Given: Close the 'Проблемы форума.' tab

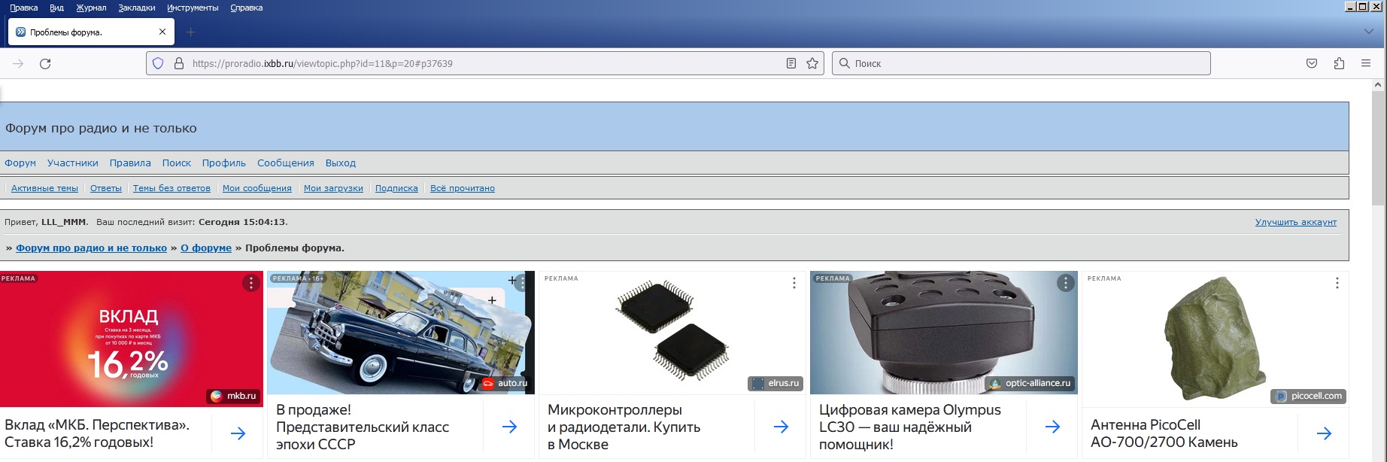Looking at the screenshot, I should coord(162,32).
